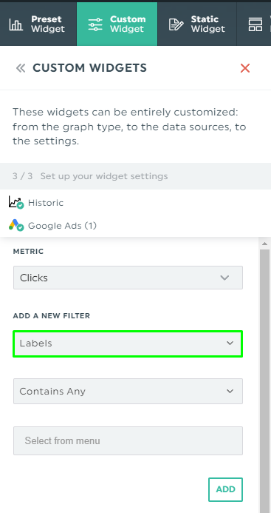This screenshot has width=271, height=513.
Task: Click the Static Widget edit note icon
Action: point(176,24)
